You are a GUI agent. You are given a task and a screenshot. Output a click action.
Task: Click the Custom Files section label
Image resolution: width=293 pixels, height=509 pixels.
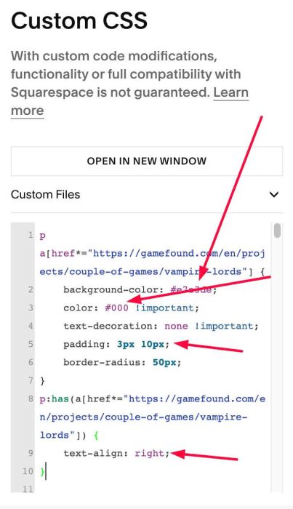(45, 194)
